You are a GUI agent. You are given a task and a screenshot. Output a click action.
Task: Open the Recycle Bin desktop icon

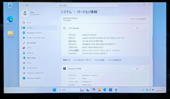[10, 7]
